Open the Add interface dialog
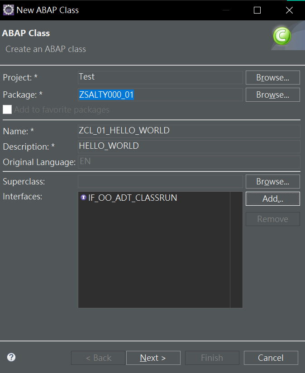305x373 pixels. (272, 198)
